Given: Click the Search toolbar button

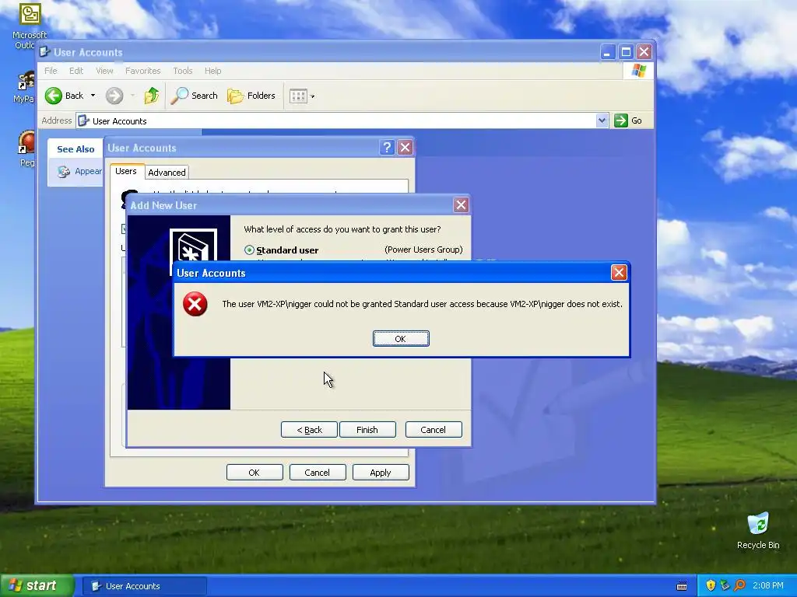Looking at the screenshot, I should [x=194, y=96].
